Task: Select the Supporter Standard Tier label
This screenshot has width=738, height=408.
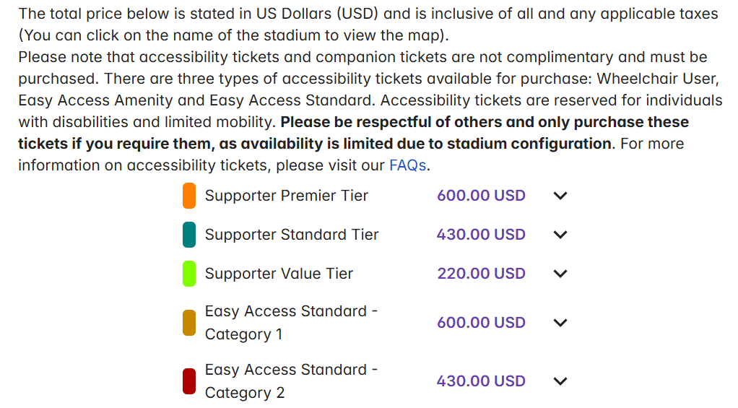Action: click(292, 235)
